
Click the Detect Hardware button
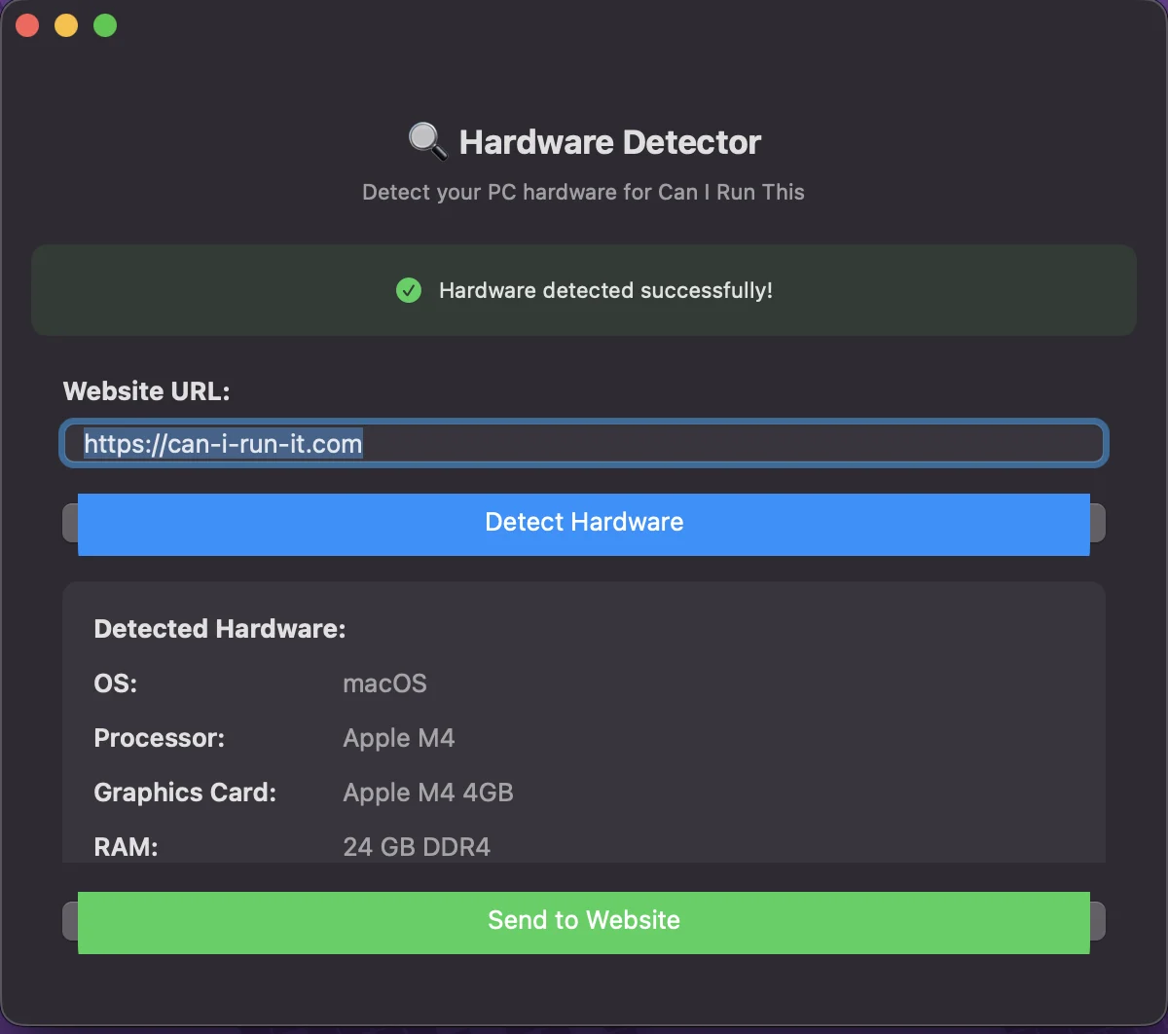584,524
